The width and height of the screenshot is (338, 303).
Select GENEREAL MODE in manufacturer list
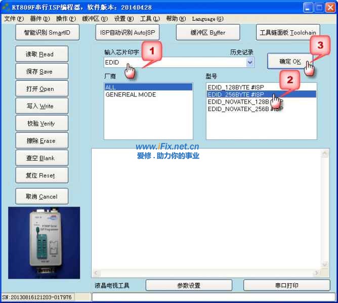tap(131, 94)
